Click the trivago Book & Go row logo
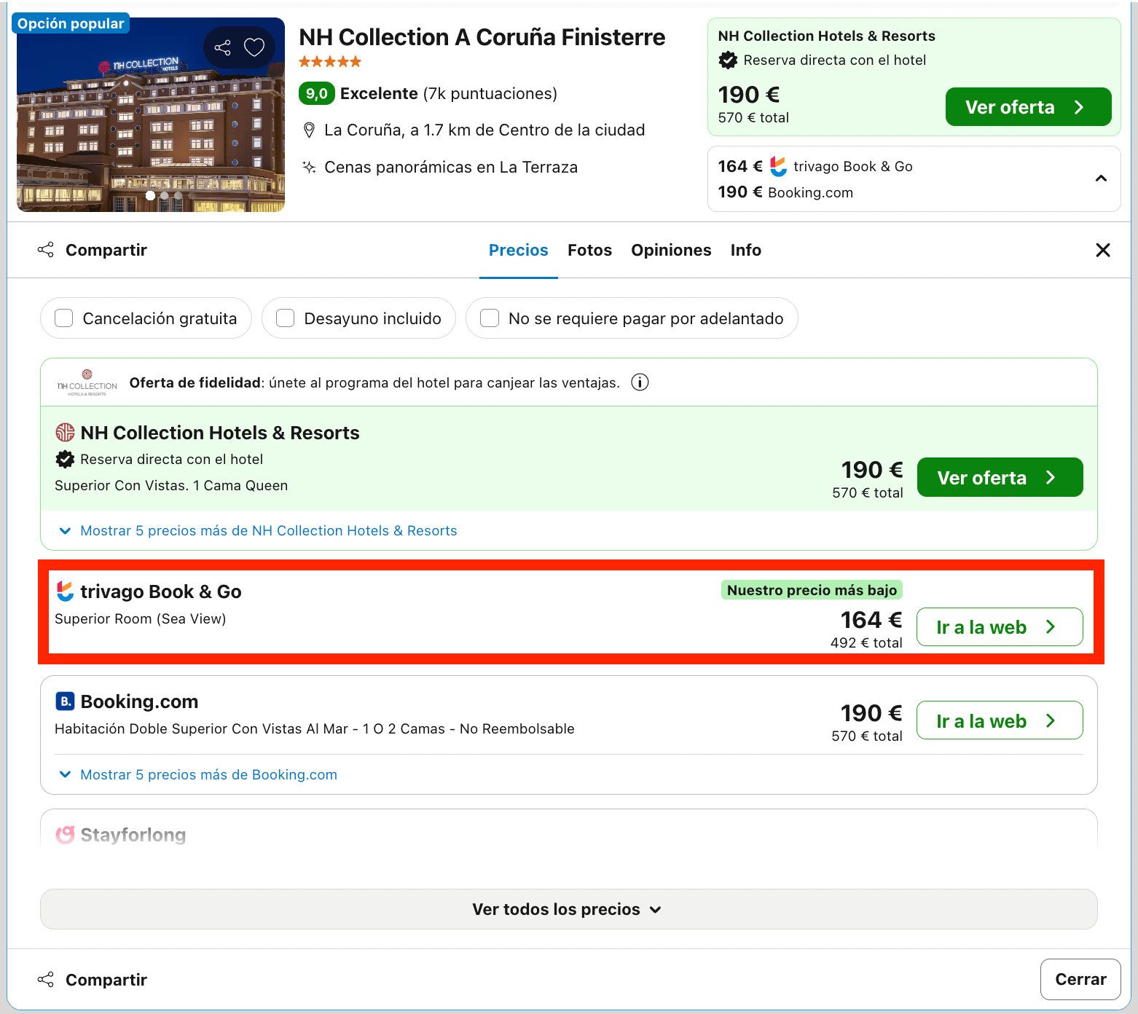The width and height of the screenshot is (1138, 1014). [x=65, y=591]
